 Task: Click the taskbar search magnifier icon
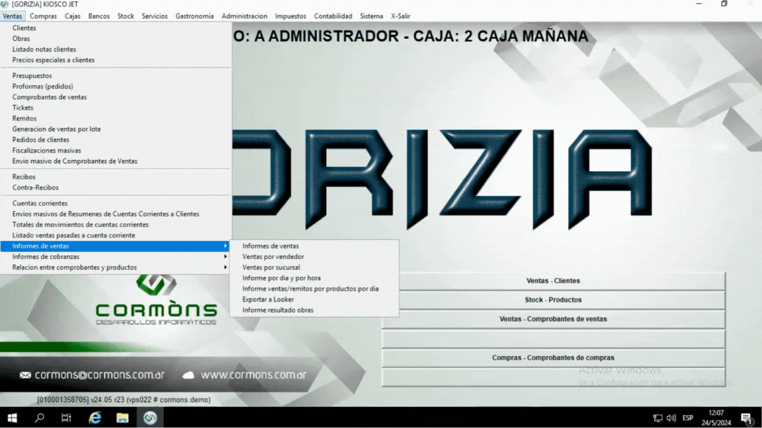coord(40,418)
